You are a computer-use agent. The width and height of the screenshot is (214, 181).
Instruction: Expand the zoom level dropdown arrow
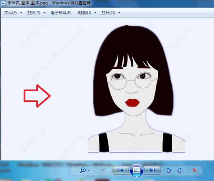(88, 170)
